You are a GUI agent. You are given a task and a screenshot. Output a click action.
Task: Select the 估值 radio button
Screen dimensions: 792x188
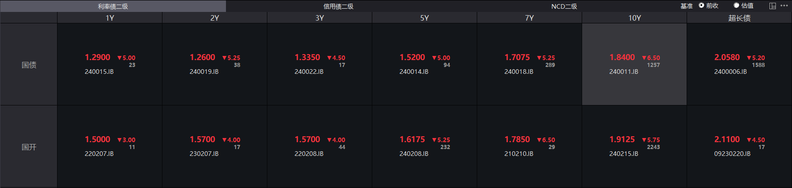pyautogui.click(x=736, y=6)
